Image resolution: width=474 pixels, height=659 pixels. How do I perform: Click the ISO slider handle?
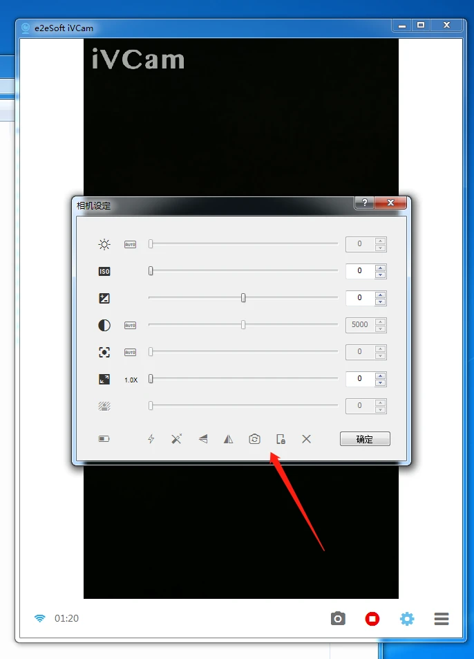(x=151, y=271)
